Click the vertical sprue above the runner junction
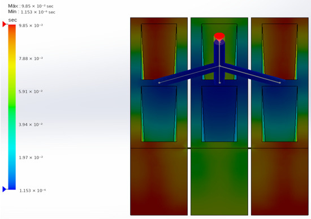 coord(219,53)
